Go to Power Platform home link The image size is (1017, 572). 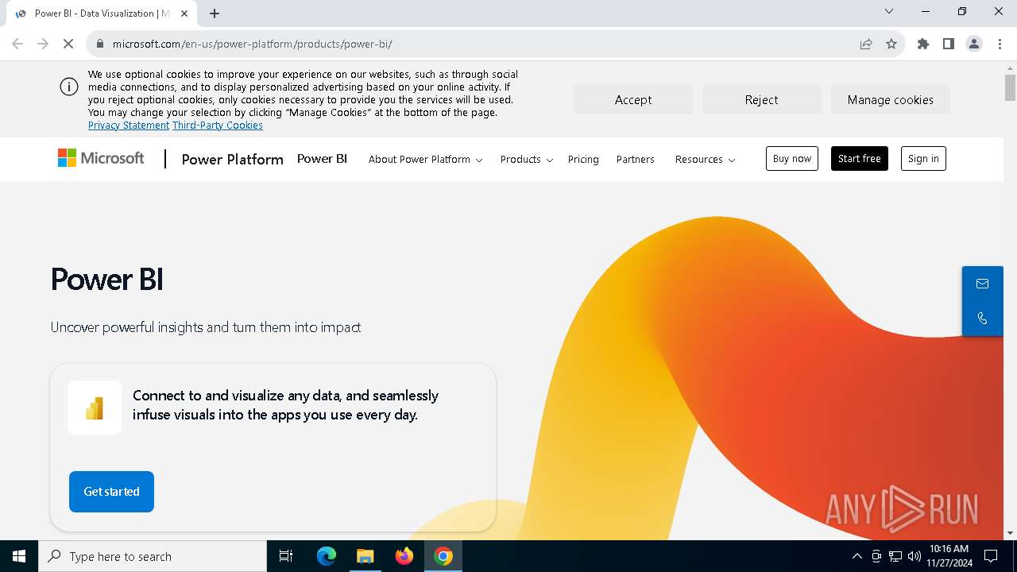[x=232, y=159]
